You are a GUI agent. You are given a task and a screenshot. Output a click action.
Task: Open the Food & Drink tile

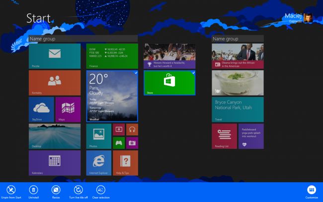tap(238, 83)
